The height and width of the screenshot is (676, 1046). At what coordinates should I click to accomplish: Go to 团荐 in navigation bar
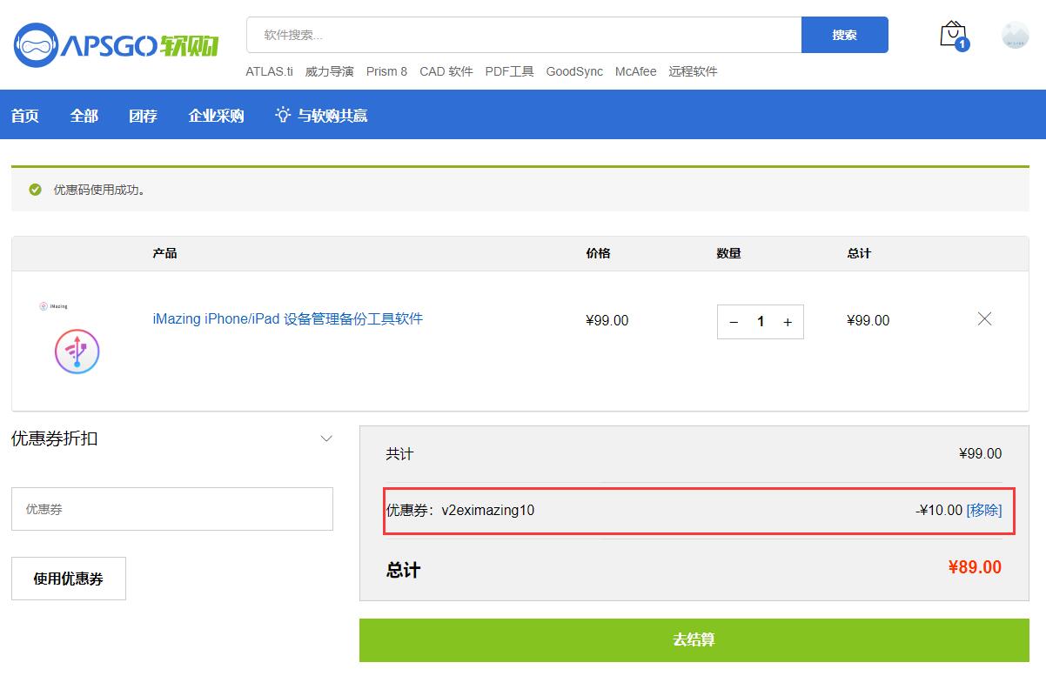tap(144, 116)
